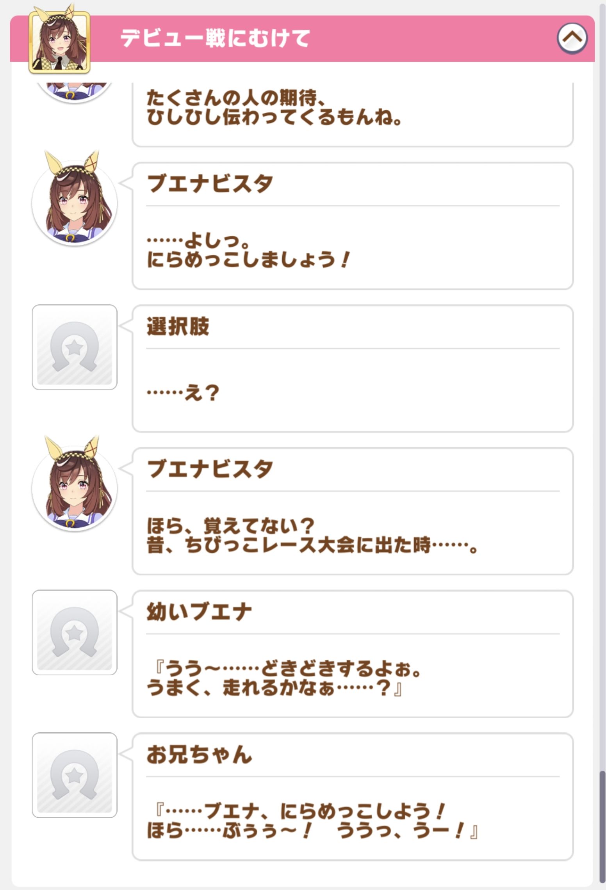Screen dimensions: 606x890
Task: Click the お兄ちゃん speaker name label
Action: (x=199, y=754)
